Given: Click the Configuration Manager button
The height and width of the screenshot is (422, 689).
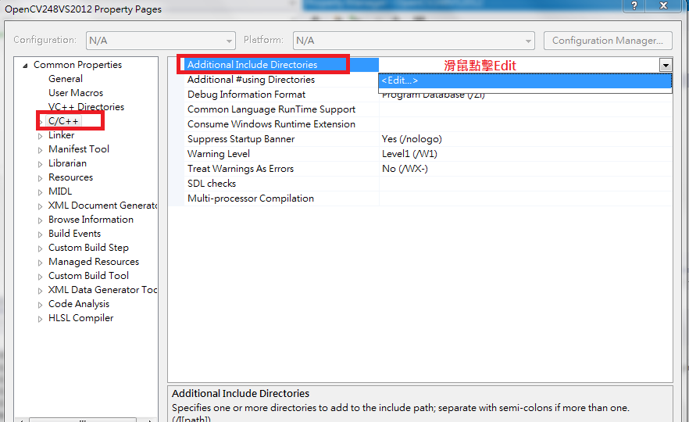Looking at the screenshot, I should click(608, 41).
